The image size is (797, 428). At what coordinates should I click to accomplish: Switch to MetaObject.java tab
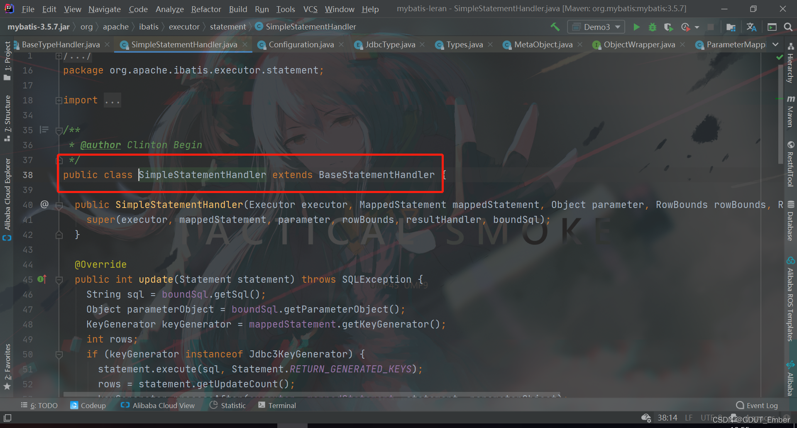click(x=543, y=44)
